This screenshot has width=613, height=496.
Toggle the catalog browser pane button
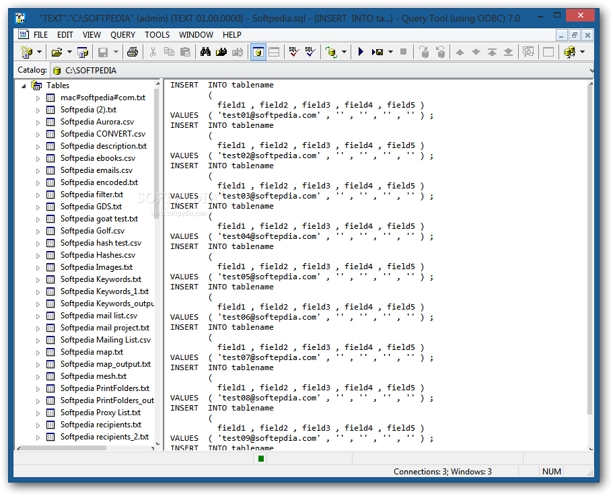pos(258,52)
